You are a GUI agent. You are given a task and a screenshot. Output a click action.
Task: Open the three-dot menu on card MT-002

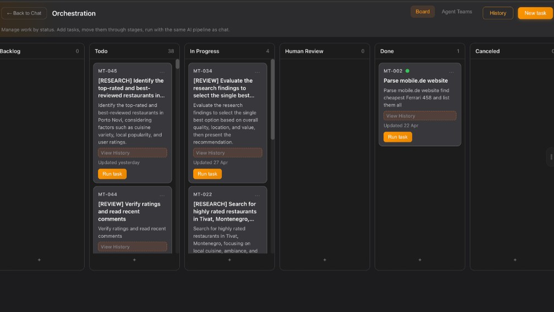(451, 72)
